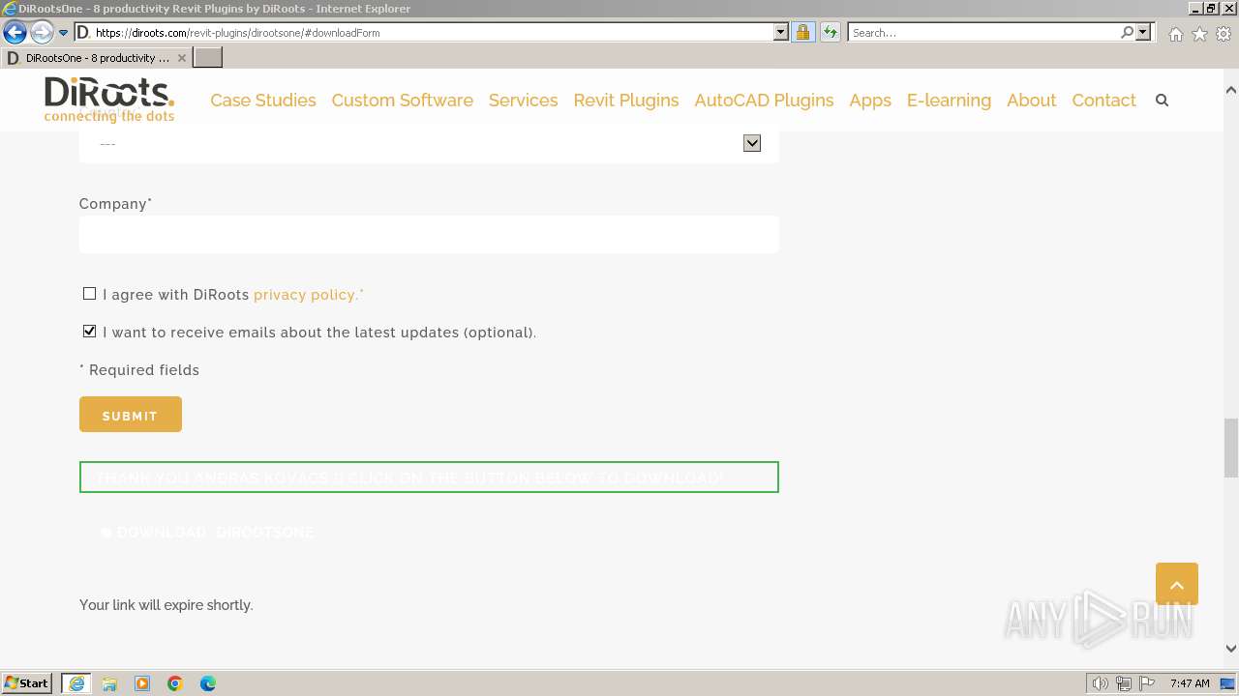Open AutoCAD Plugins menu item
The height and width of the screenshot is (696, 1239).
[764, 100]
